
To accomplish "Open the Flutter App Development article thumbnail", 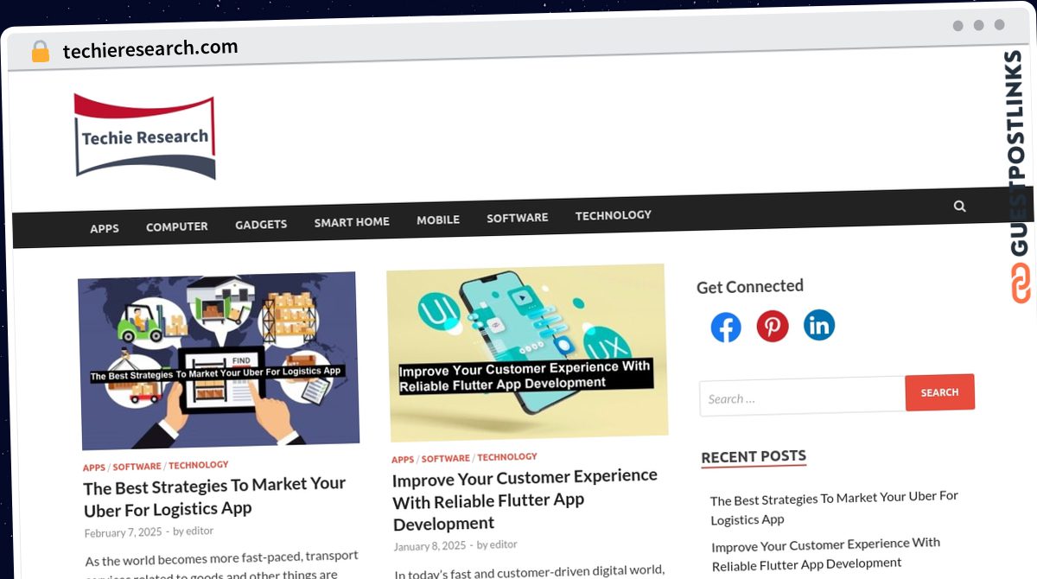I will coord(527,353).
